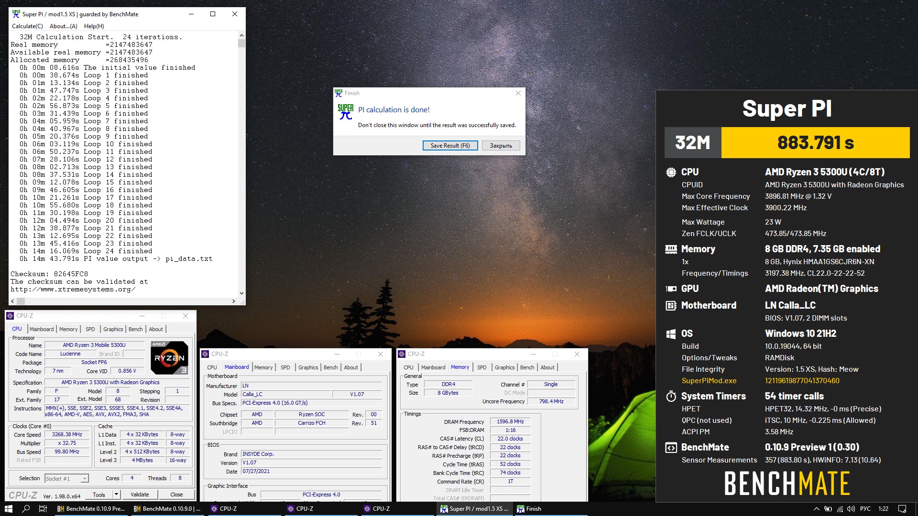Show hidden tray icons chevron
Viewport: 918px width, 516px height.
816,509
